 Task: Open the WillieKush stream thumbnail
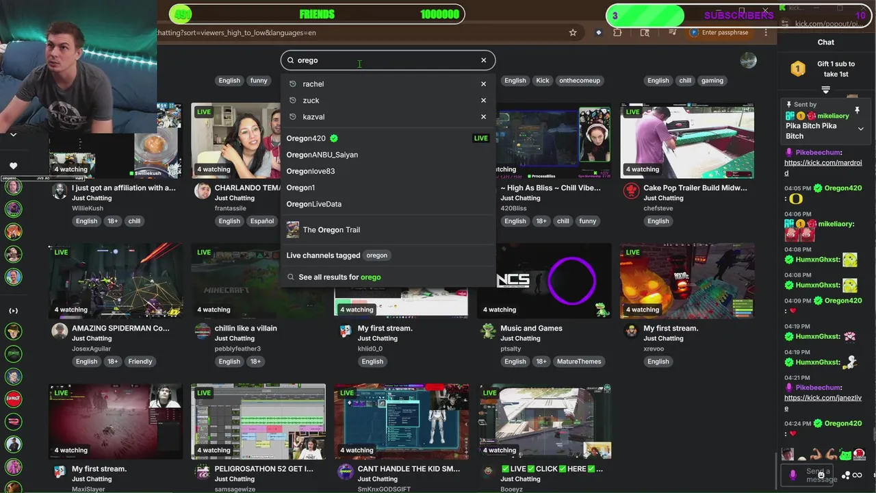115,141
